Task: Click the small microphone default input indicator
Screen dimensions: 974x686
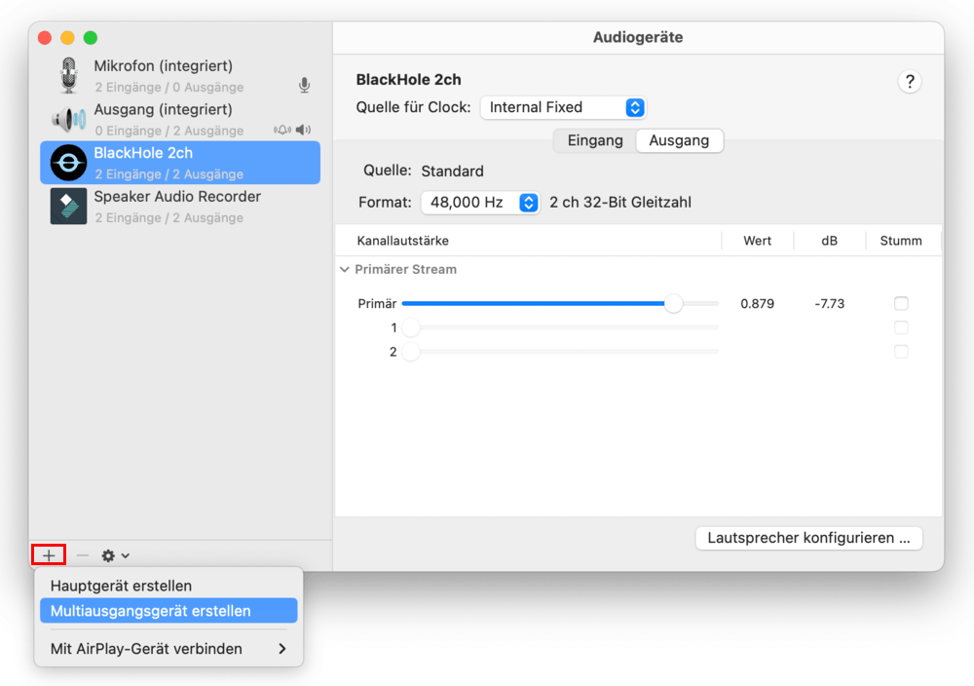Action: (x=304, y=86)
